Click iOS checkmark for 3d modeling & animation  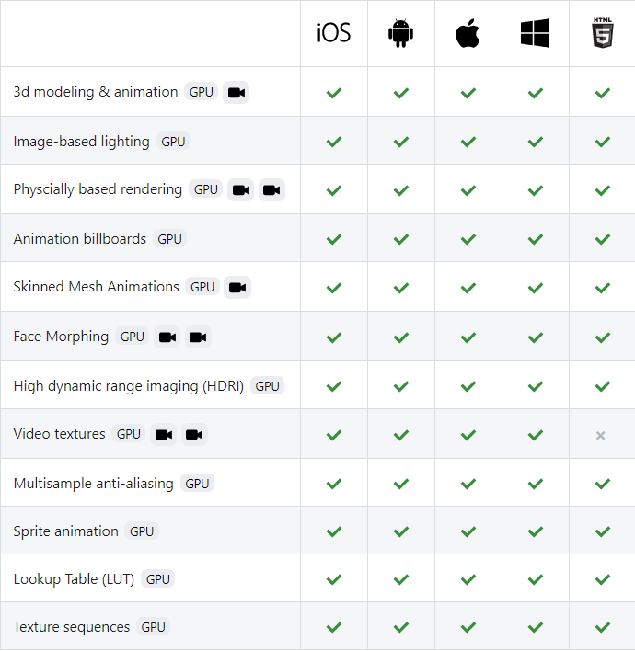[x=334, y=93]
